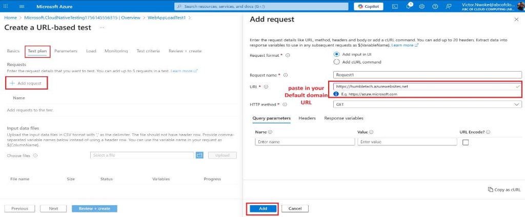Viewport: 525px width, 217px height.
Task: Go to Home breadcrumb link
Action: click(x=10, y=18)
